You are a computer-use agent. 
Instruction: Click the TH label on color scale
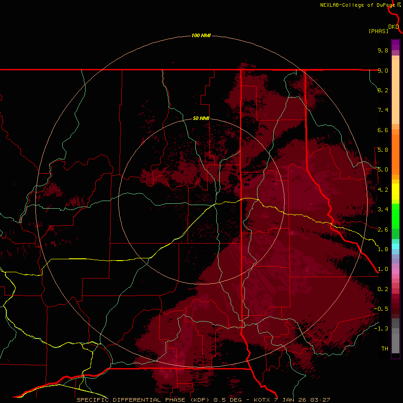(385, 349)
